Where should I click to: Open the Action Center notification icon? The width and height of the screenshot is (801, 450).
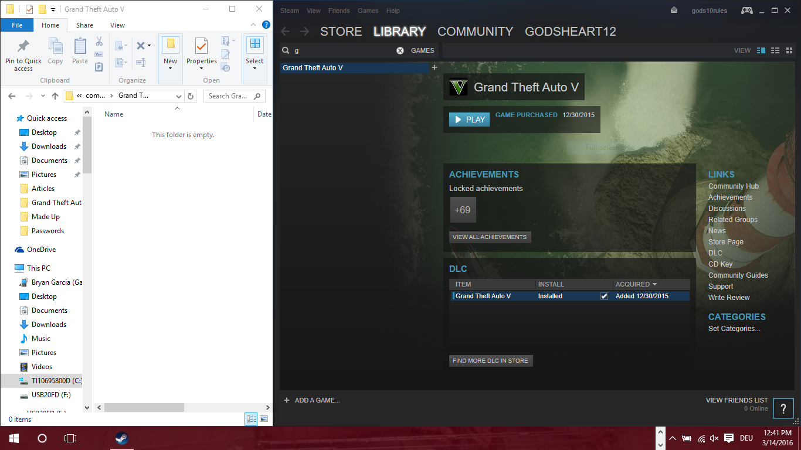[x=729, y=438]
